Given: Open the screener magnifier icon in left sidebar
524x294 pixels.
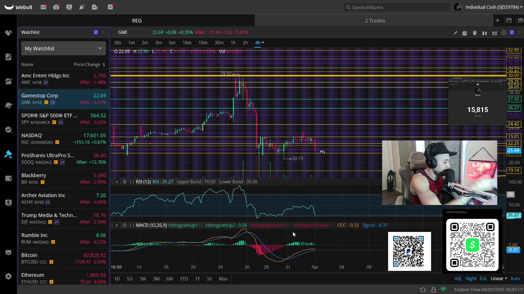Looking at the screenshot, I should tap(9, 130).
